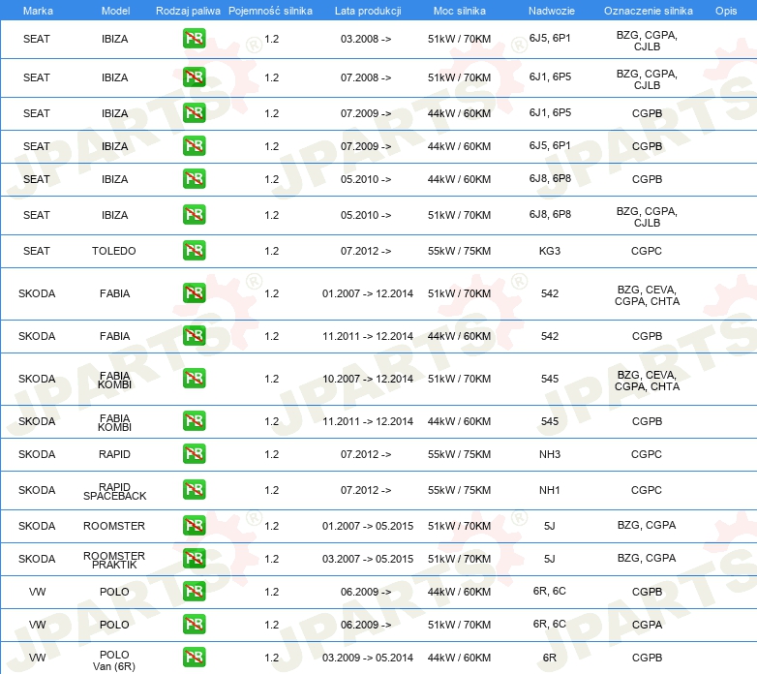This screenshot has height=674, width=757.
Task: Click fuel icon in FABIA KOMBI 11.2011 row
Action: 194,421
